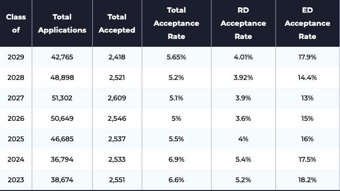The height and width of the screenshot is (191, 340).
Task: Select the 18.2% ED rate cell
Action: click(307, 180)
